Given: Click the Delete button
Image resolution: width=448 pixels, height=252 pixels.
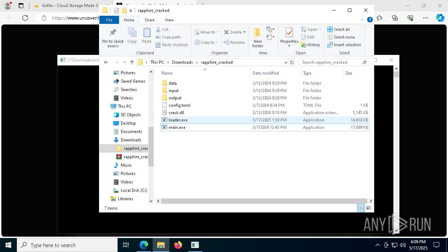Looking at the screenshot, I should coord(233,32).
